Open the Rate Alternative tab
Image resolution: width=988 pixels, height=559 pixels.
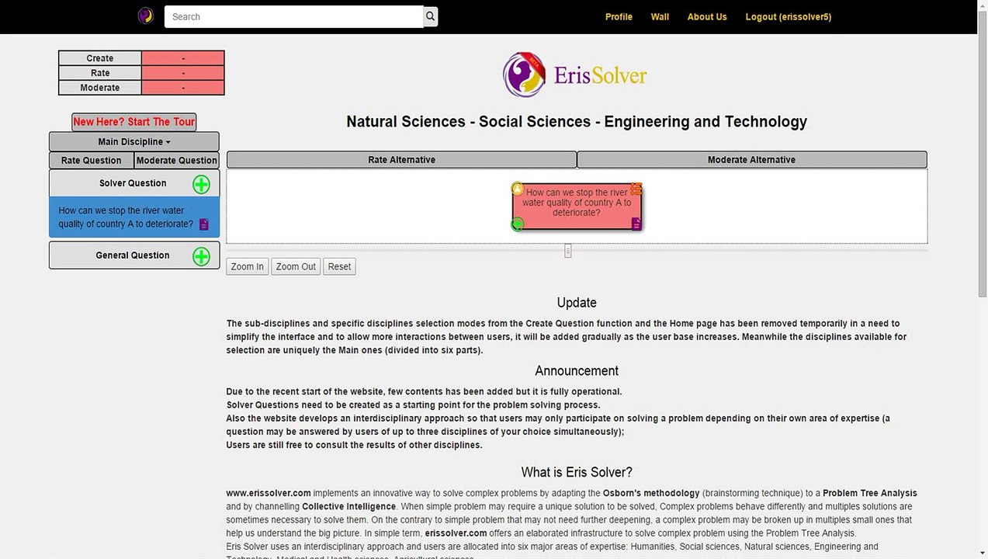pyautogui.click(x=401, y=160)
